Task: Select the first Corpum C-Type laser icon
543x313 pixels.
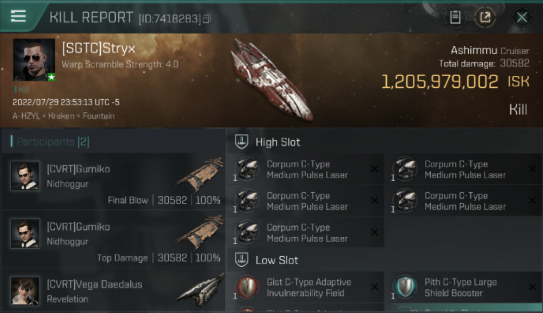Action: 246,169
